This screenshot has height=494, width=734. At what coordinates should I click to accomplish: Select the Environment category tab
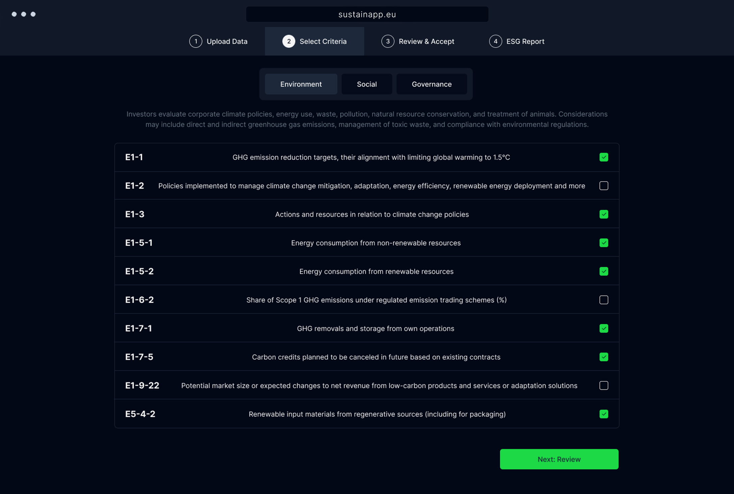tap(301, 84)
